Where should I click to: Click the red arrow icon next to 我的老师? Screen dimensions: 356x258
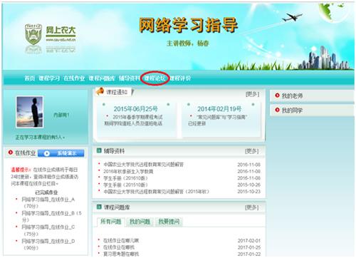pyautogui.click(x=277, y=96)
